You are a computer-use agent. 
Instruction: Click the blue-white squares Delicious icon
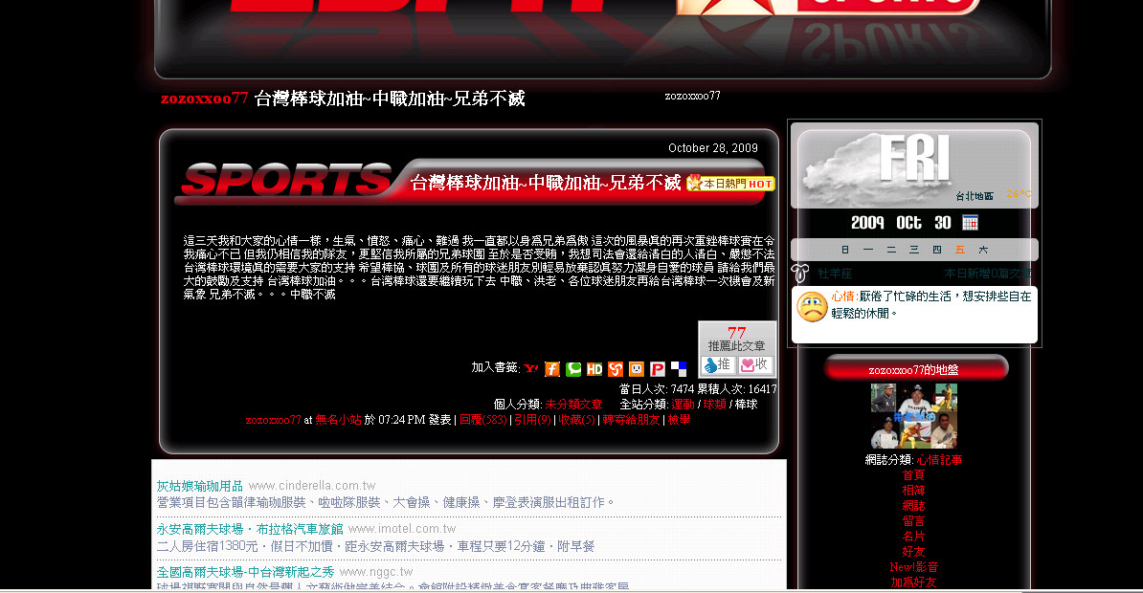click(x=679, y=369)
